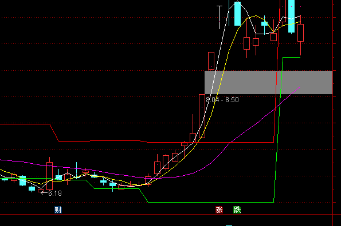Screen dimensions: 341x226
Task: Select the tallest solid cyan candle left of yellow peak
Action: [237, 14]
